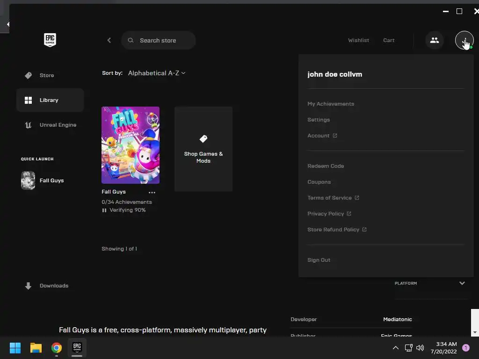Click the user profile avatar button
This screenshot has width=479, height=359.
point(464,40)
